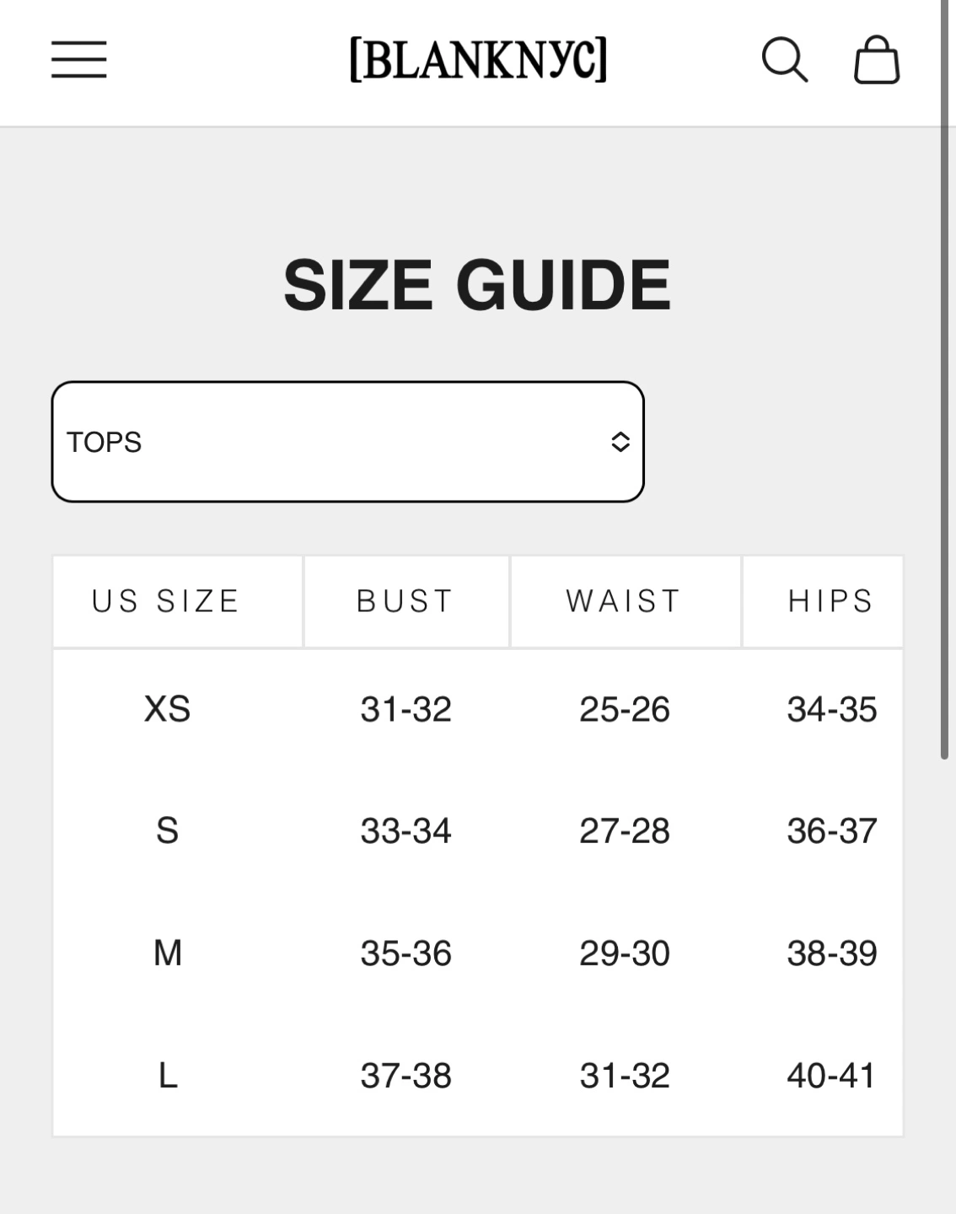956x1214 pixels.
Task: Open the shopping bag cart
Action: 877,60
